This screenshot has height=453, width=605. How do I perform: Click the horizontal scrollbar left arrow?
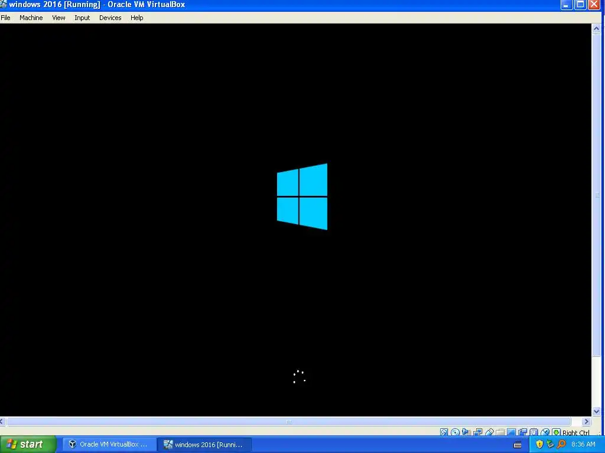pos(2,421)
